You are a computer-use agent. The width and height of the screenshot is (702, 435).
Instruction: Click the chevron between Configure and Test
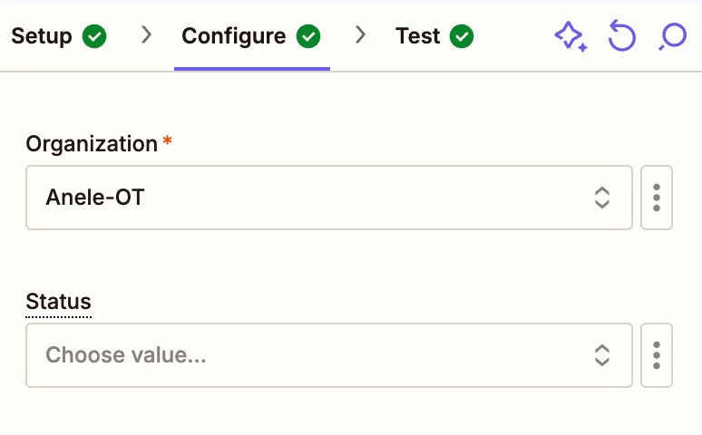pyautogui.click(x=361, y=36)
